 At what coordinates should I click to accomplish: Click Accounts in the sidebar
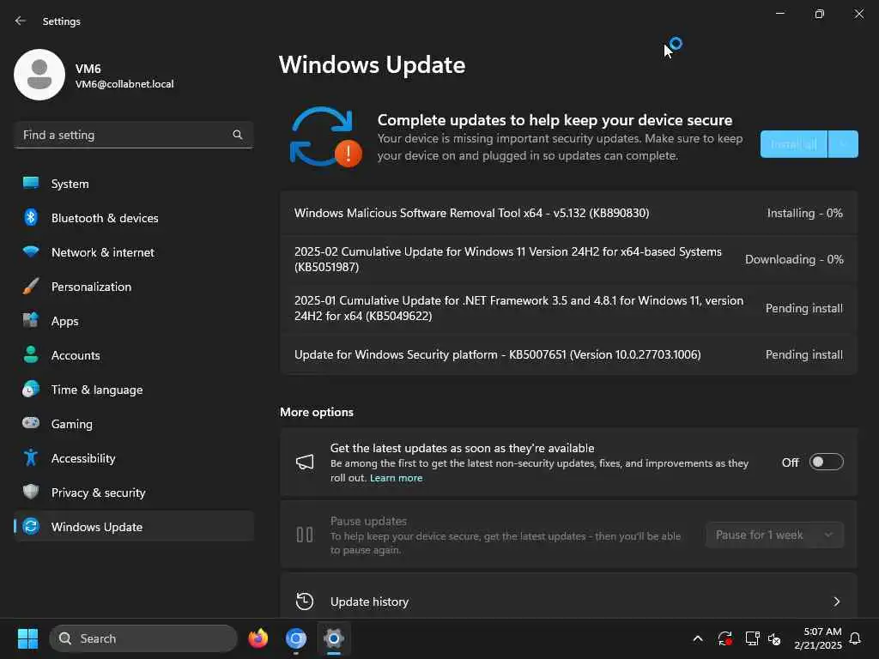click(134, 355)
